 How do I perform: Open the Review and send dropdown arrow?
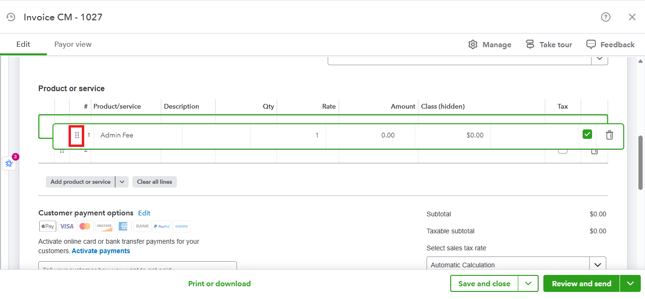click(x=630, y=284)
